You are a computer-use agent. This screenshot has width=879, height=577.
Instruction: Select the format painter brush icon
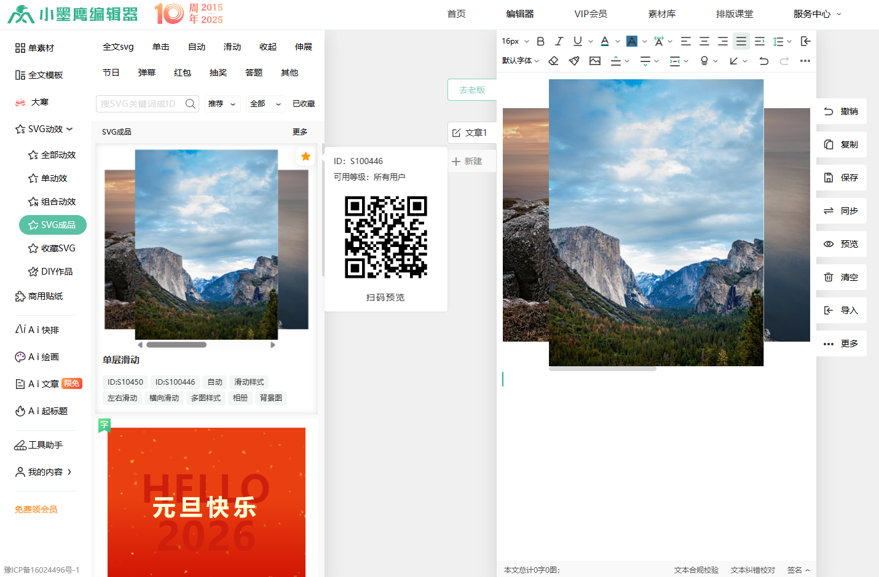click(x=574, y=61)
